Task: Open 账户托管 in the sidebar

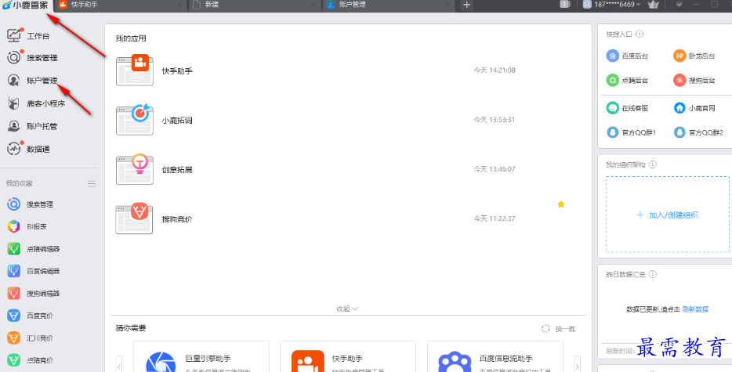Action: (32, 126)
